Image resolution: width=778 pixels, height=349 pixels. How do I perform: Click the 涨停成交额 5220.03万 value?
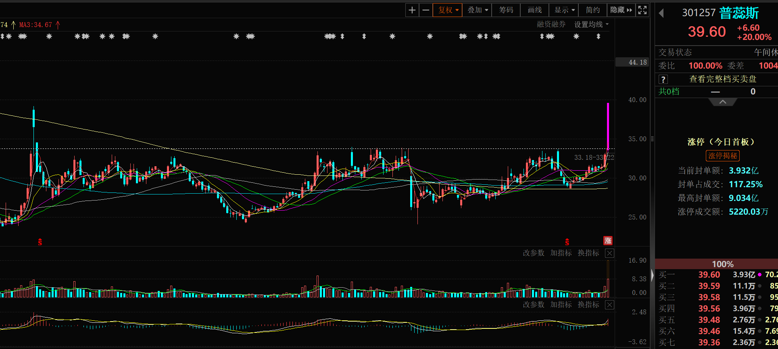pyautogui.click(x=749, y=212)
